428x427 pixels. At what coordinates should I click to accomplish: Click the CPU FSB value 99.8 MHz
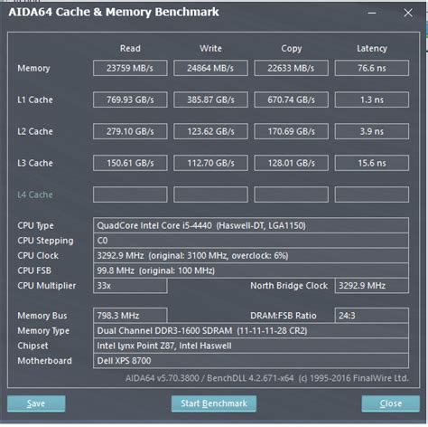click(251, 270)
